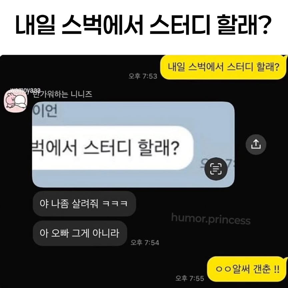Tap the text scan icon on image

pyautogui.click(x=216, y=169)
